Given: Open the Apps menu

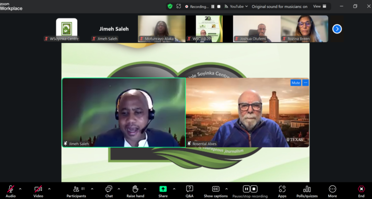Looking at the screenshot, I should pyautogui.click(x=282, y=191).
